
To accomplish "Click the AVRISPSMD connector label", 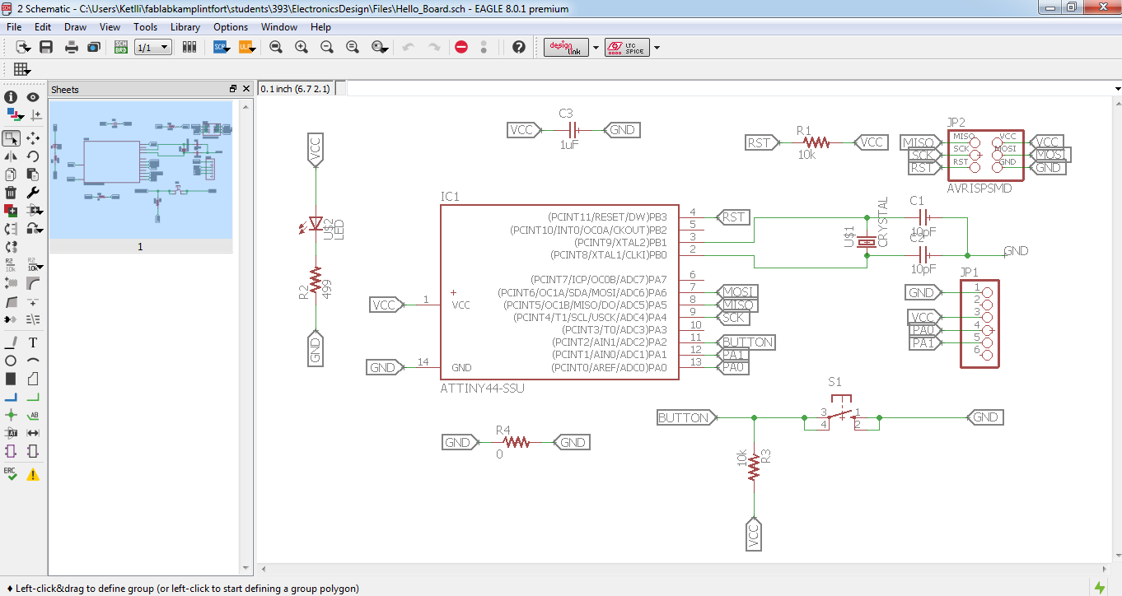I will pyautogui.click(x=979, y=188).
